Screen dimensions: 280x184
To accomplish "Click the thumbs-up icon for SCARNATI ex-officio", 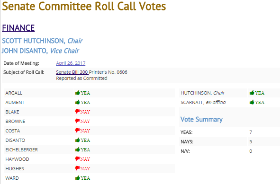I will coord(252,102).
